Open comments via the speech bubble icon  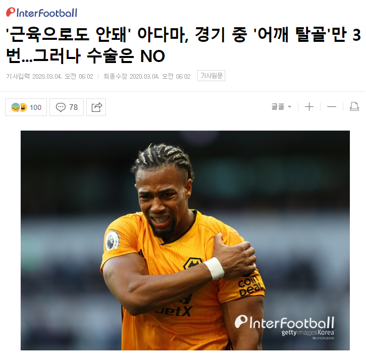(x=60, y=107)
